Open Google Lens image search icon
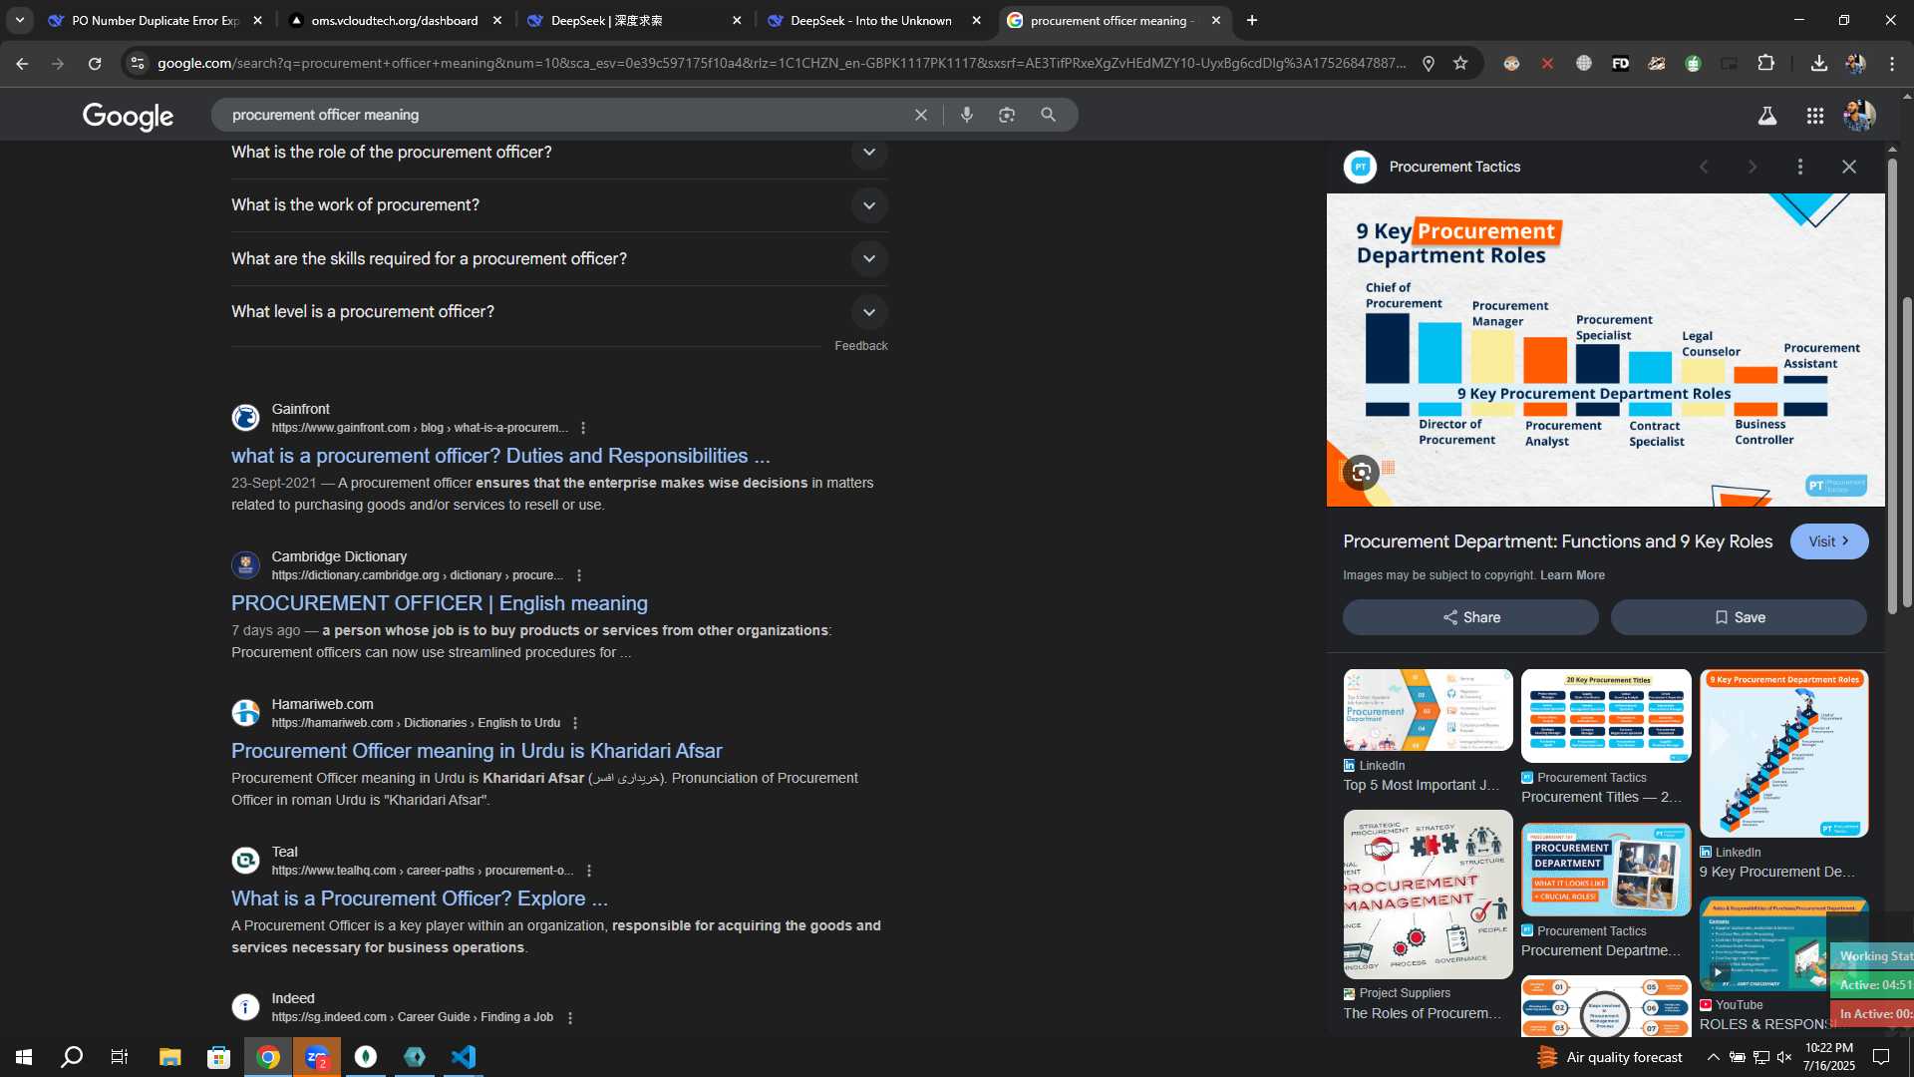The image size is (1914, 1077). pyautogui.click(x=1007, y=115)
